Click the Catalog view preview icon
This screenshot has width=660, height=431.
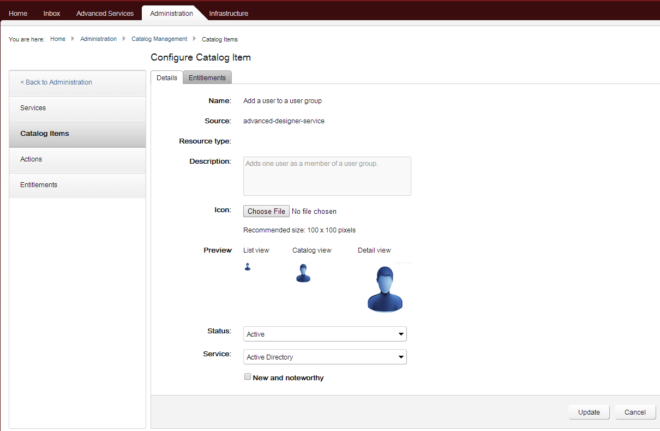click(303, 273)
